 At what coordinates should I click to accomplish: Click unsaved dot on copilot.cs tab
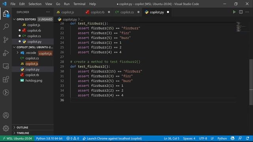click(x=138, y=12)
